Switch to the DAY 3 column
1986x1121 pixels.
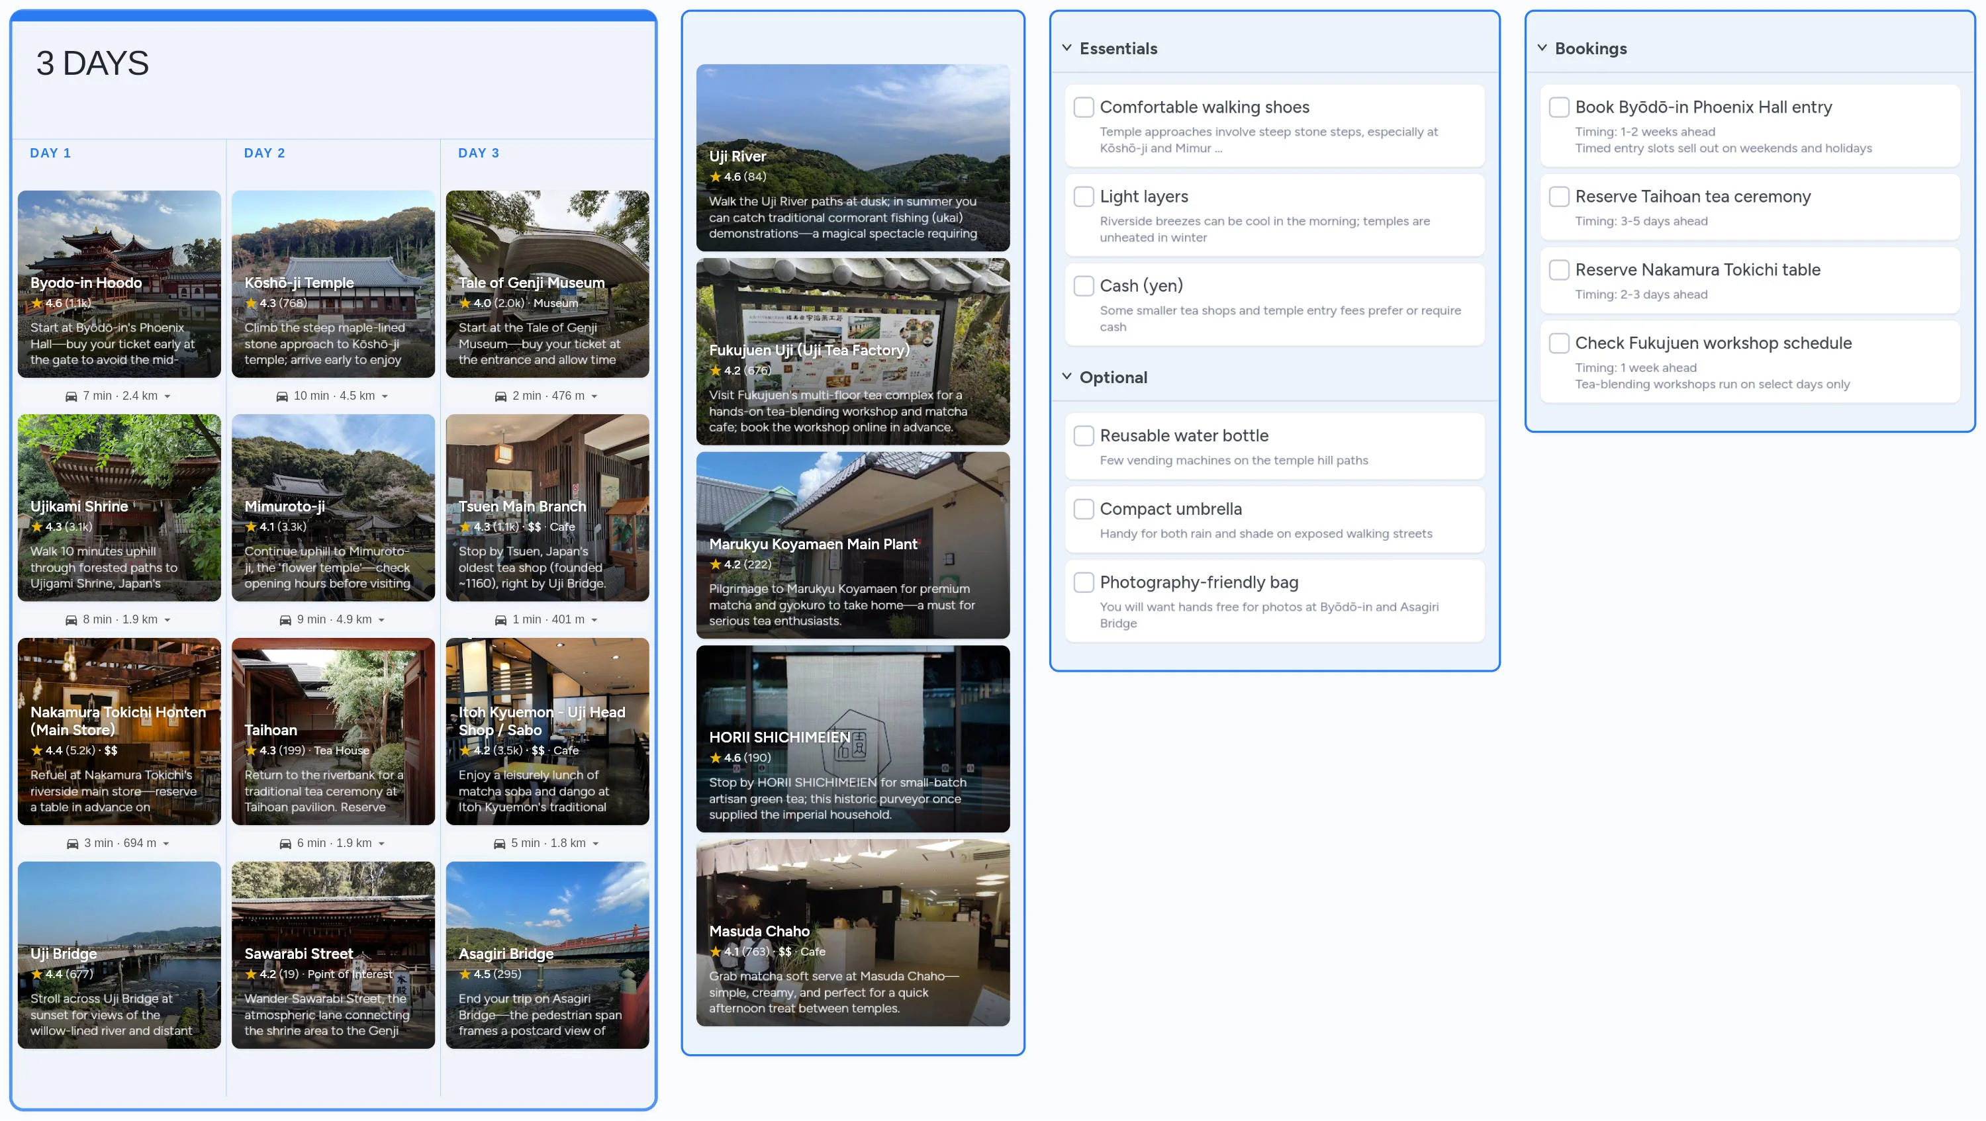pos(477,153)
